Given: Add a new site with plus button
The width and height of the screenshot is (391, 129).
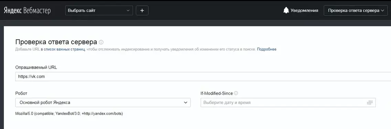Looking at the screenshot, I should tap(142, 10).
